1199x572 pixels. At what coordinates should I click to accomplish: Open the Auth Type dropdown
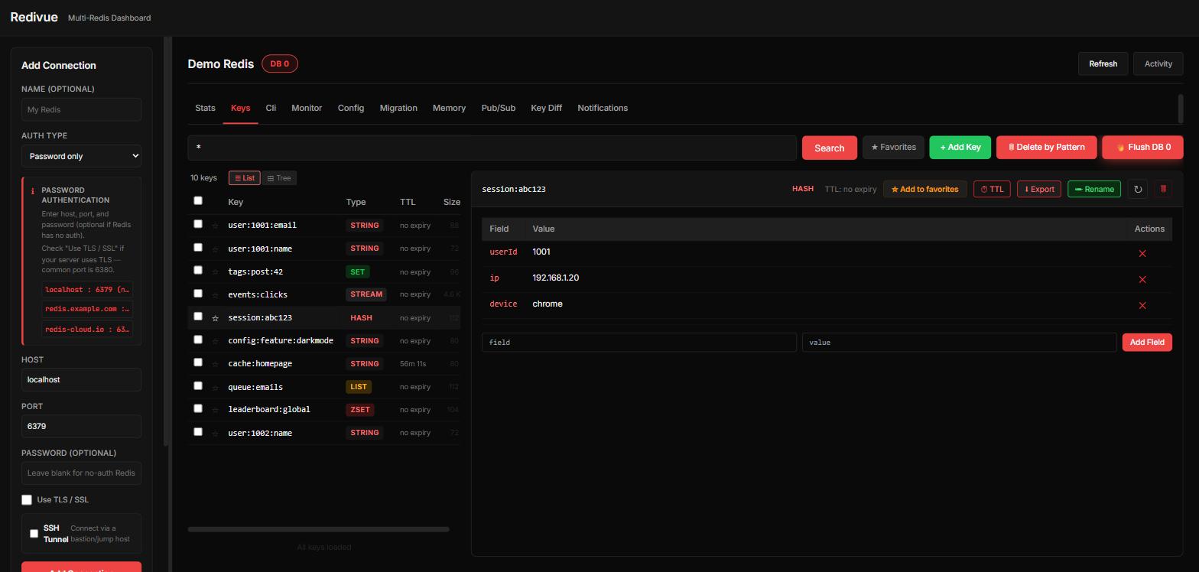click(81, 156)
